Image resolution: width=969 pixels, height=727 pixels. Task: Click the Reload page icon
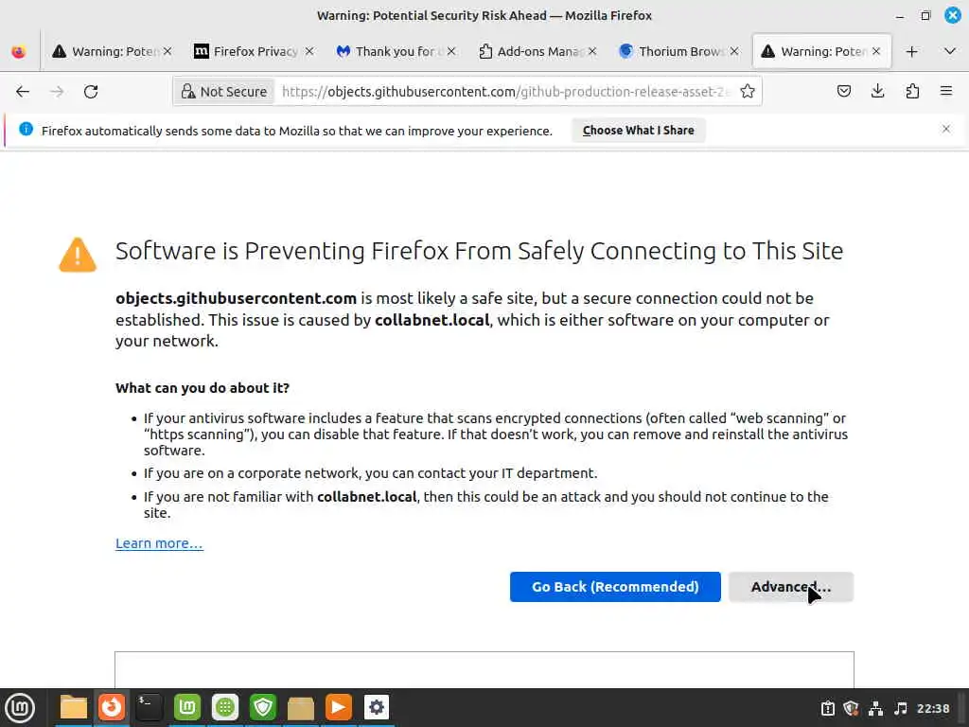coord(91,92)
